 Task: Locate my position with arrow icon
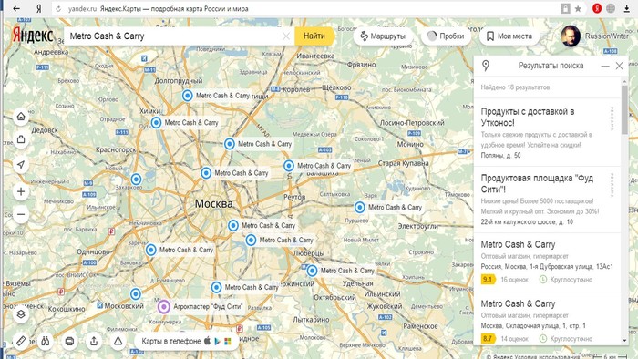click(x=21, y=164)
